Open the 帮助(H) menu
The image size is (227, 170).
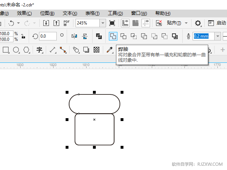(163, 13)
